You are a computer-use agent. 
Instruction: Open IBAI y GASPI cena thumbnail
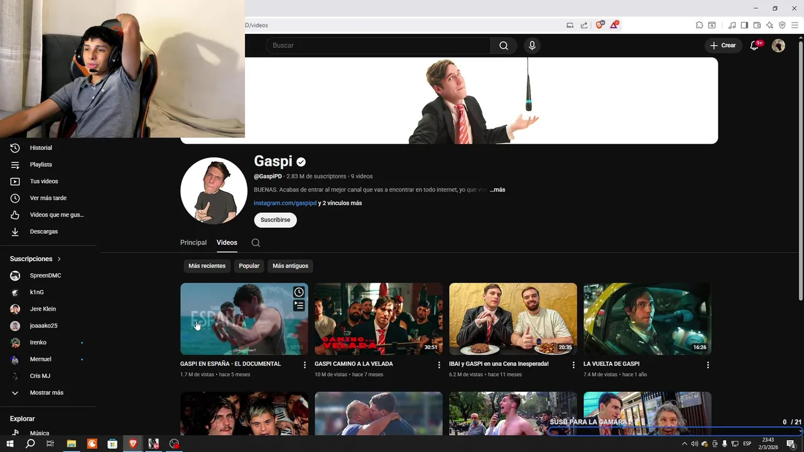pos(513,318)
